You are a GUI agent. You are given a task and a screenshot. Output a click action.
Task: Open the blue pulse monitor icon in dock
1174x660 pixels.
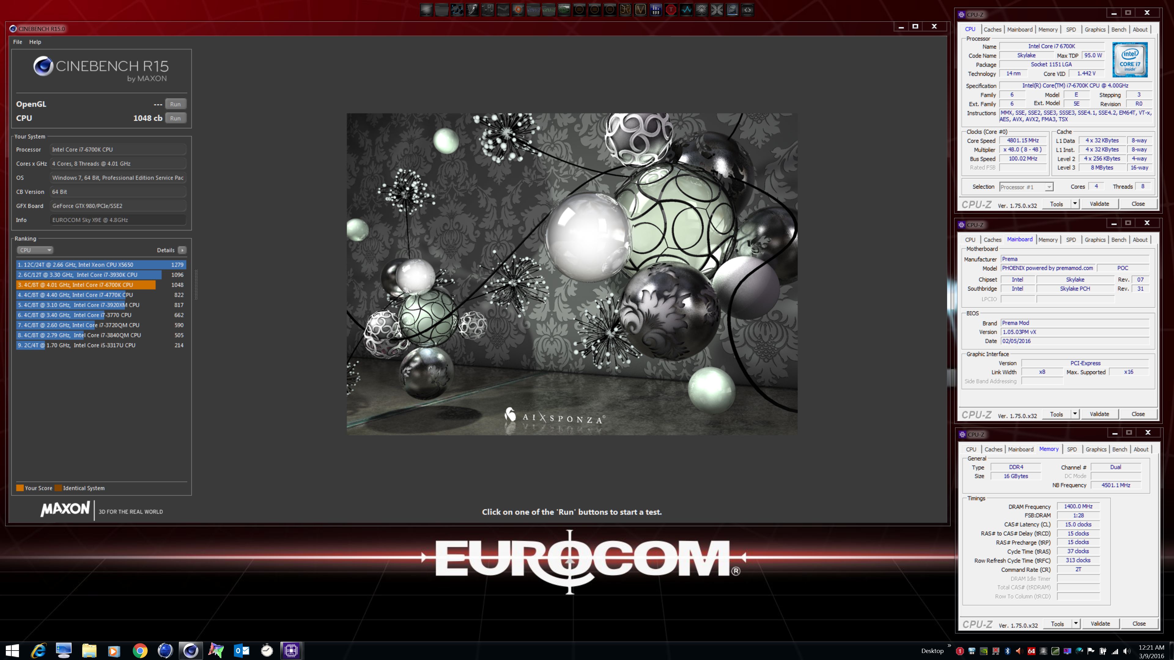click(686, 9)
